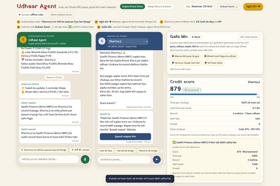Viewport: 280px width, 186px height.
Task: Select the Hindi voice suggestion chip
Action: tap(80, 150)
